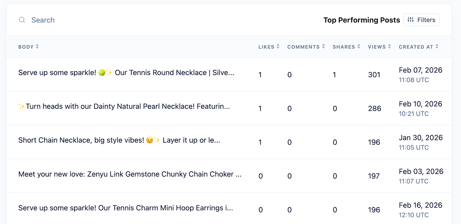Image resolution: width=461 pixels, height=224 pixels.
Task: Sort by Shares column arrows icon
Action: [359, 46]
